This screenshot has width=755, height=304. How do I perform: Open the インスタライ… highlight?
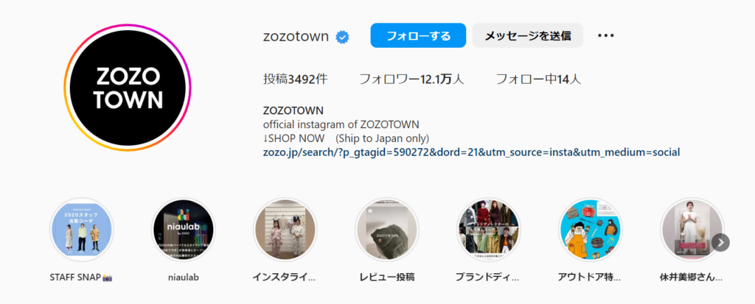pos(285,230)
